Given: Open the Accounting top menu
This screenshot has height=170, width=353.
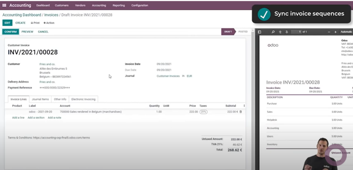Looking at the screenshot, I should (99, 5).
